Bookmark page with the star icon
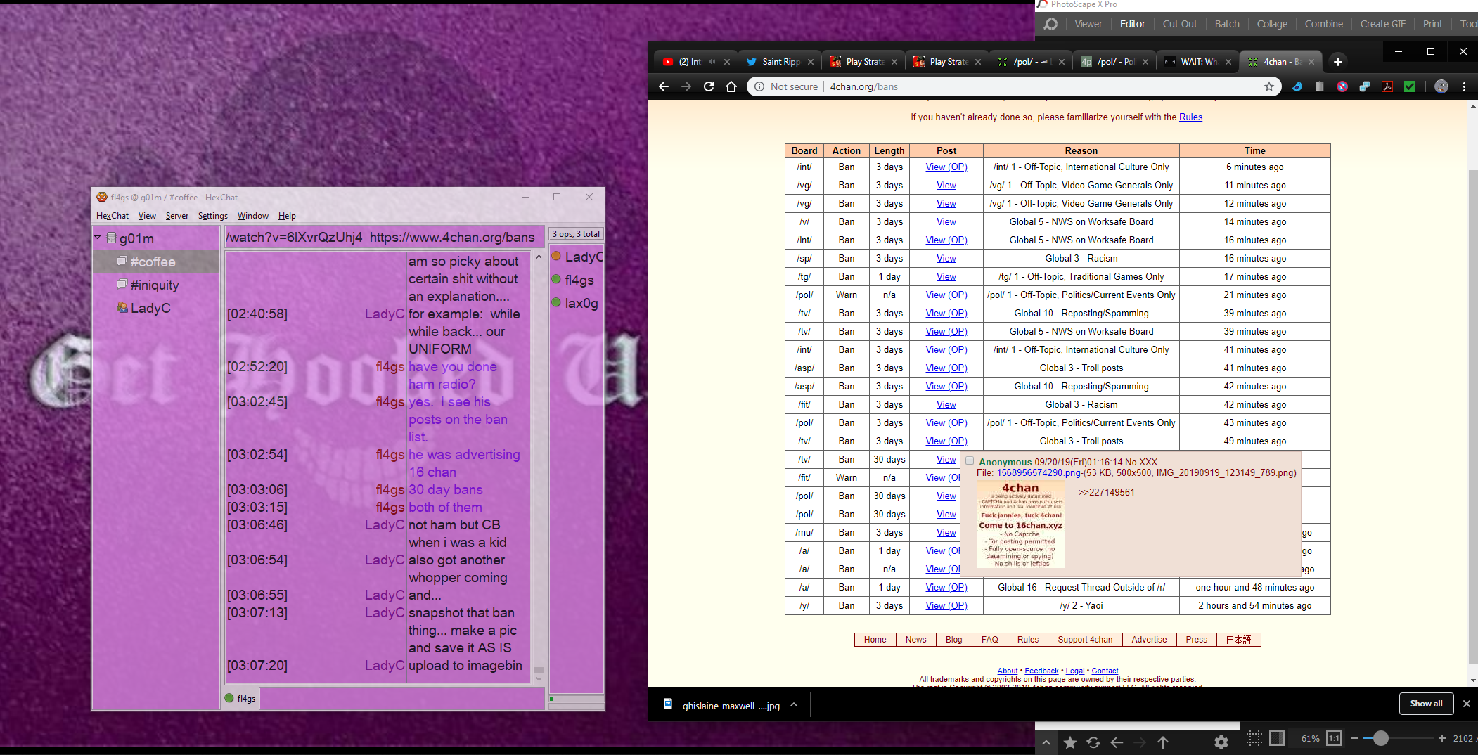This screenshot has width=1478, height=755. pos(1269,86)
